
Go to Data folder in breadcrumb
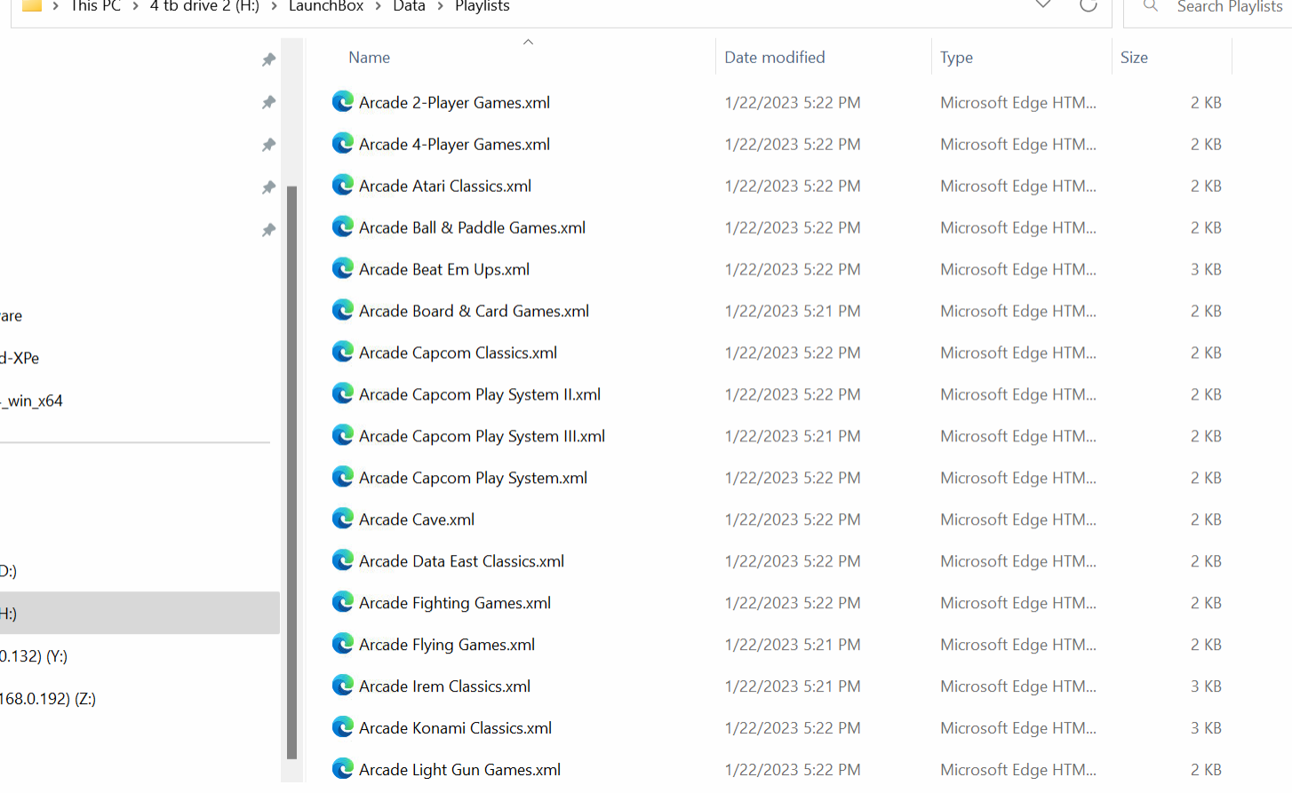pyautogui.click(x=409, y=6)
